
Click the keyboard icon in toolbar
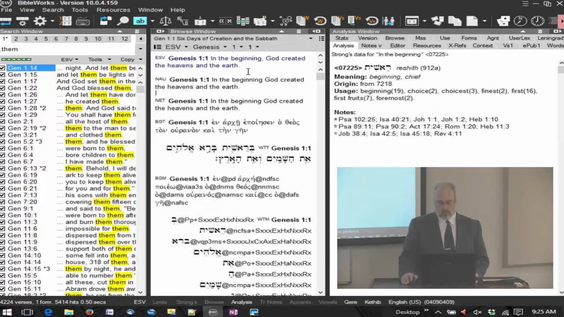(83, 21)
